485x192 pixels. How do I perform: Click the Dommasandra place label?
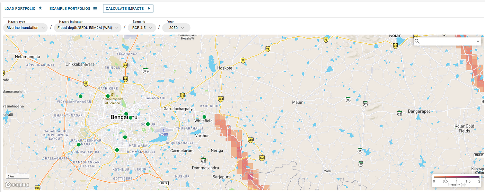(x=205, y=168)
